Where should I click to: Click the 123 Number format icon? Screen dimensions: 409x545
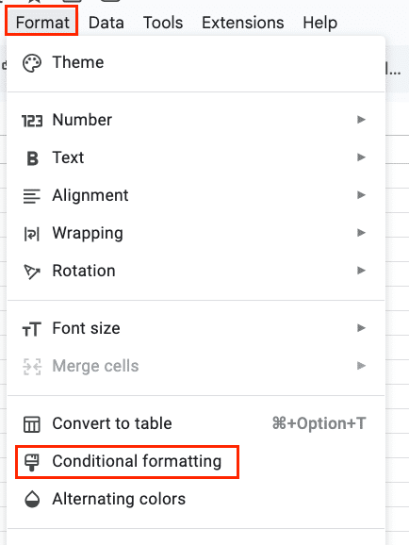[32, 121]
